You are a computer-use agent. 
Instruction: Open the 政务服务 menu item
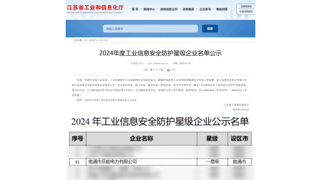(x=189, y=9)
